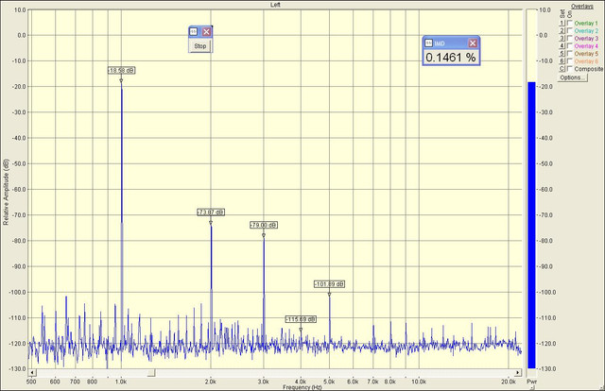Enable the Overlay 6 checkbox

point(569,61)
